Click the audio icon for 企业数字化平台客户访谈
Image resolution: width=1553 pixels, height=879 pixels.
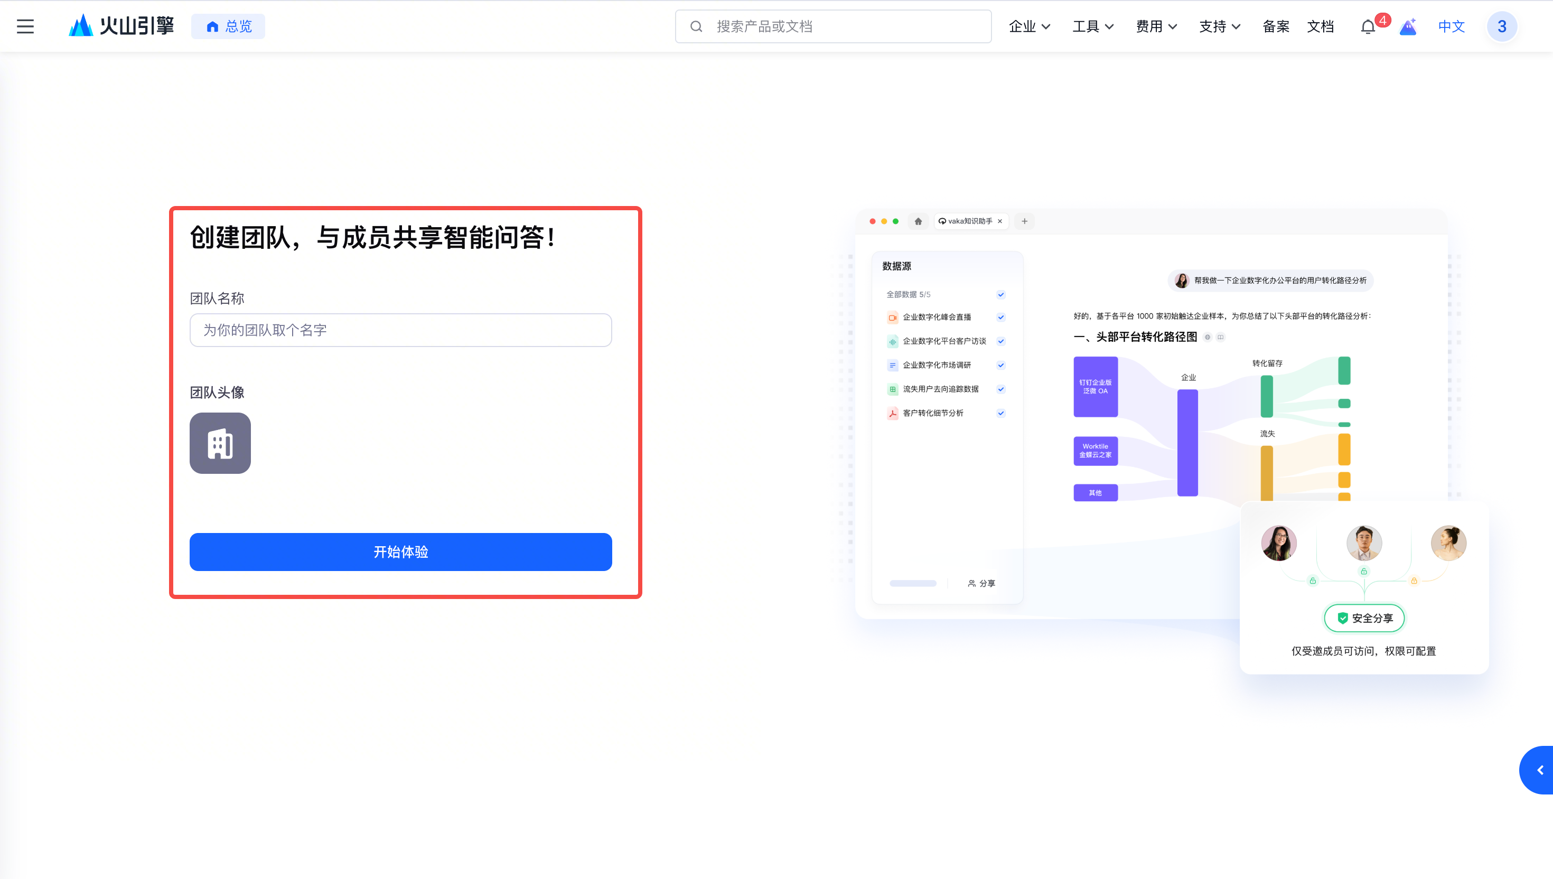coord(893,342)
